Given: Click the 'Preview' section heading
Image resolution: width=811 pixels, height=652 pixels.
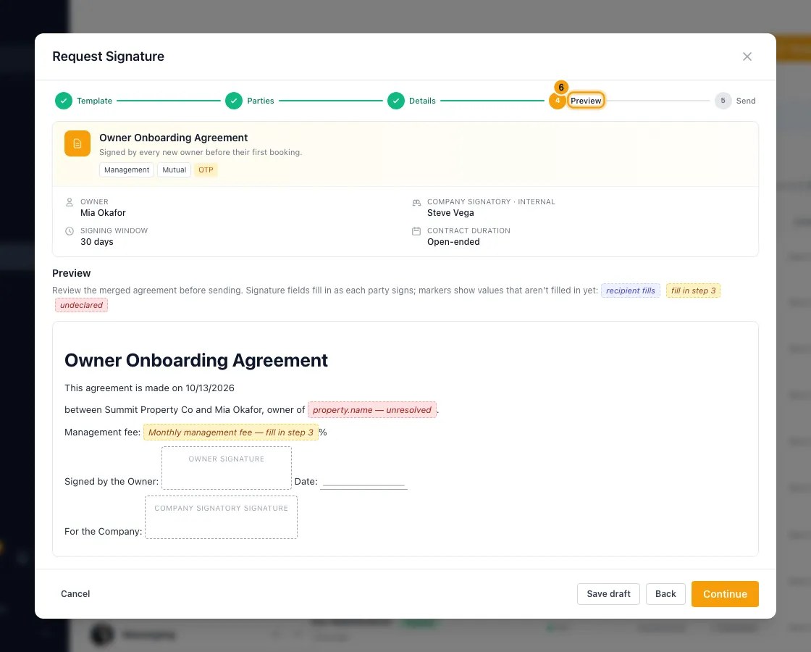Looking at the screenshot, I should 72,273.
